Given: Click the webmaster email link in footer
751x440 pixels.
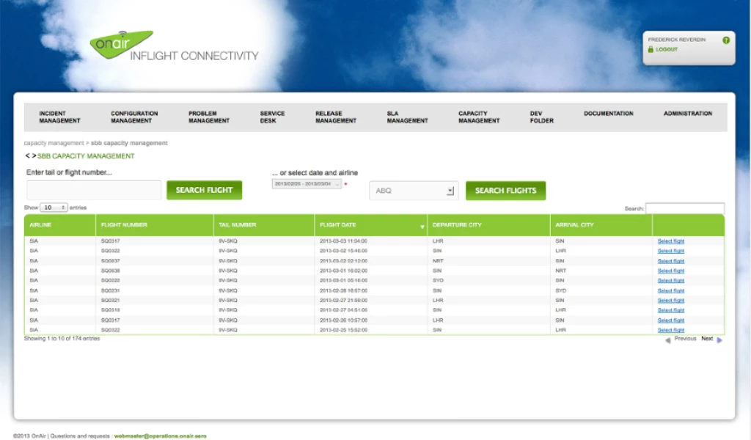Looking at the screenshot, I should point(160,436).
